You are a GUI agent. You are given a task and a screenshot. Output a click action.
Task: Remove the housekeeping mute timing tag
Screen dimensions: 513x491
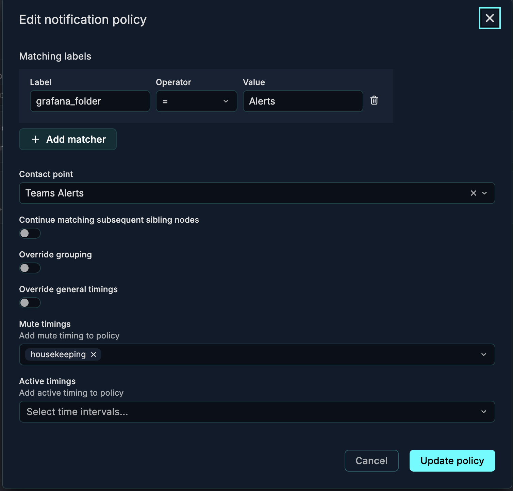click(94, 354)
